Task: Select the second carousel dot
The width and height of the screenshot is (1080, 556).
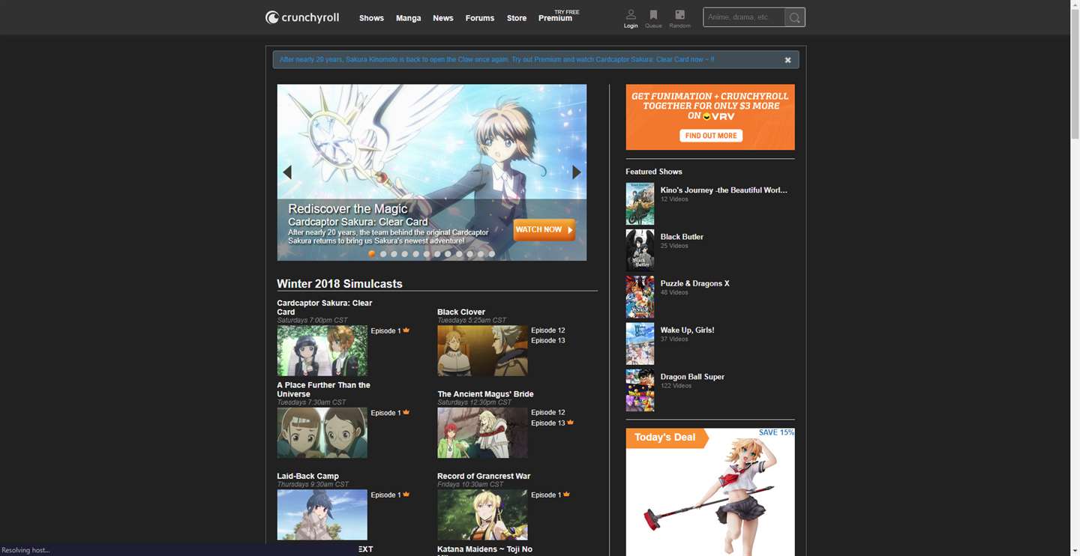Action: (383, 254)
